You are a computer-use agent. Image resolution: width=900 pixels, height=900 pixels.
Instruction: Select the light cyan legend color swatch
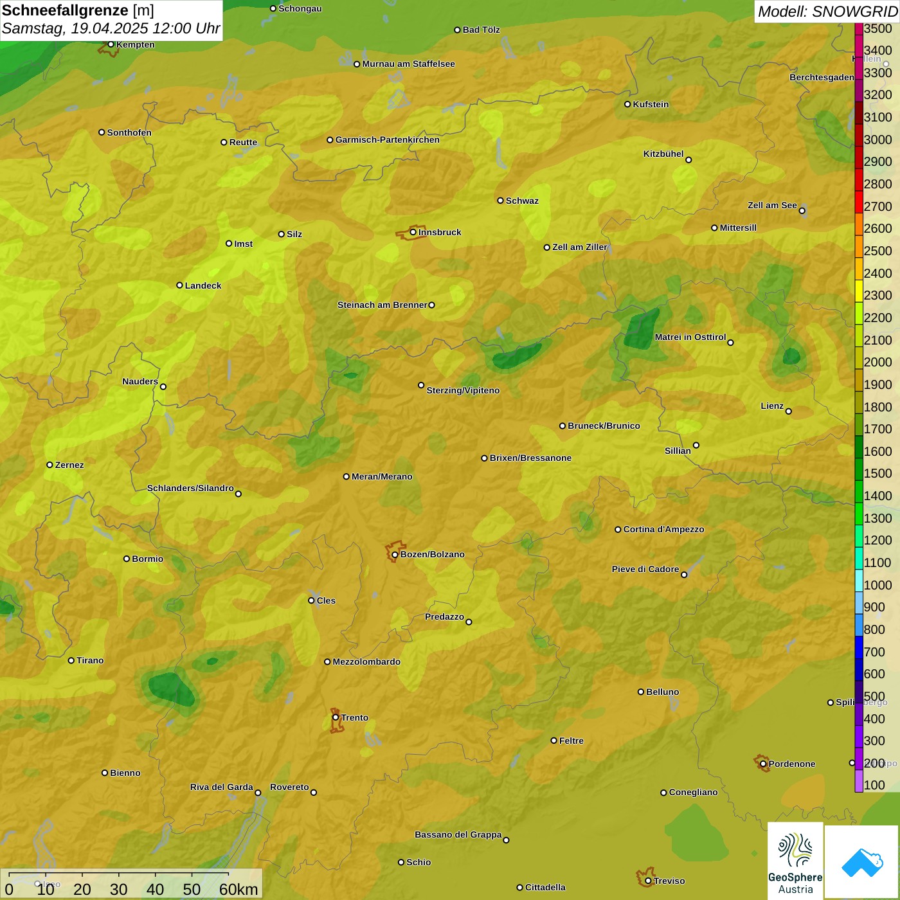(x=859, y=580)
